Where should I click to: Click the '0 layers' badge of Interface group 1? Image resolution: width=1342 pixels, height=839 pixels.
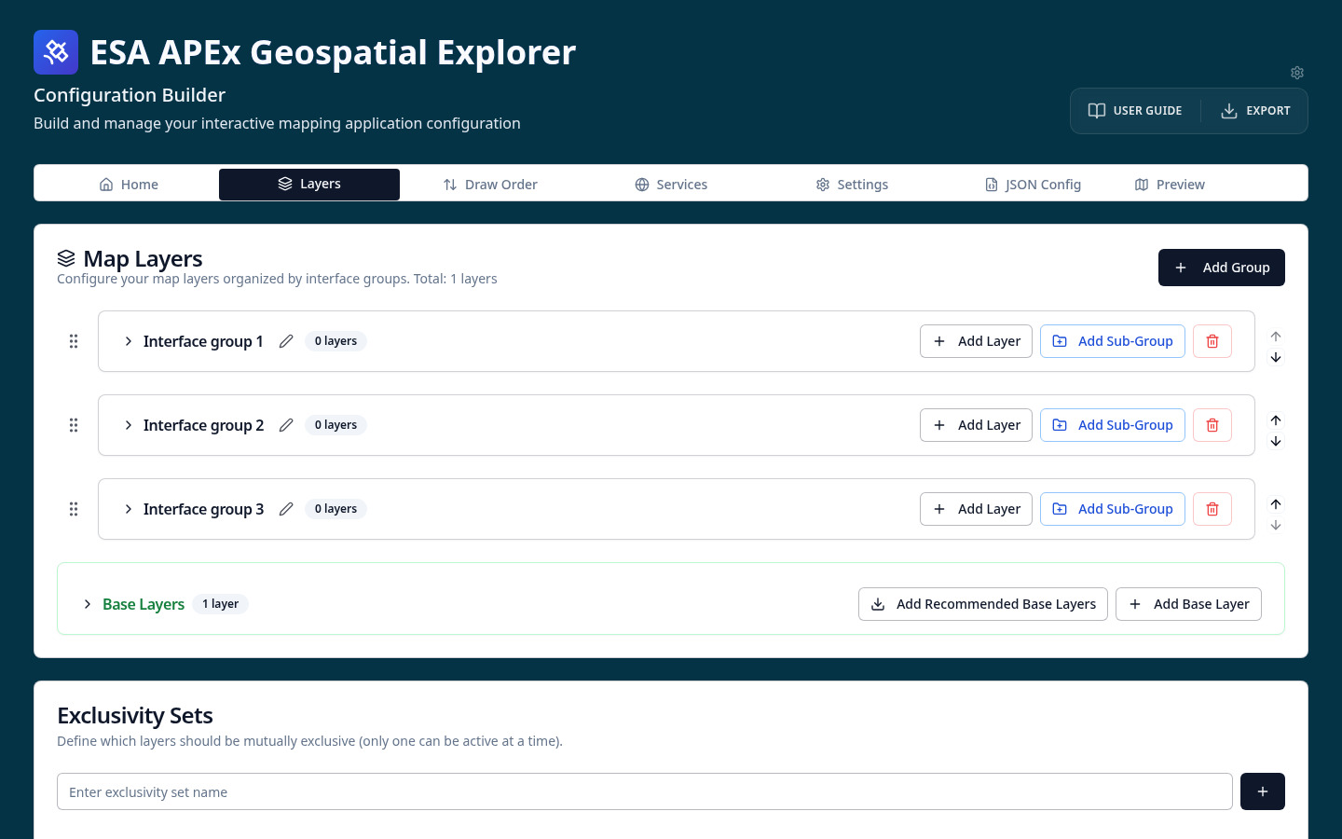pos(335,341)
